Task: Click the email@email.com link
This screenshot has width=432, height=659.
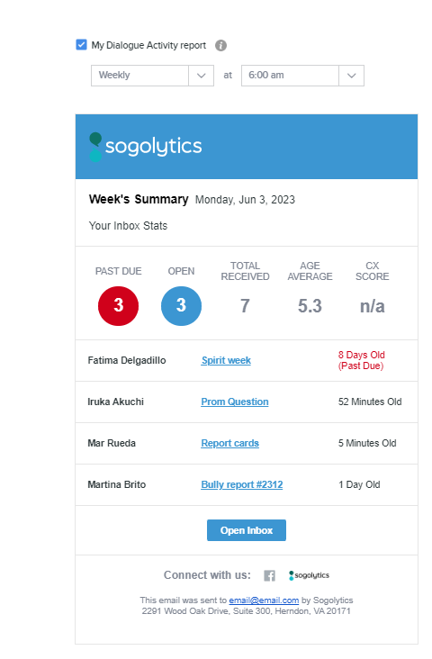Action: click(264, 600)
